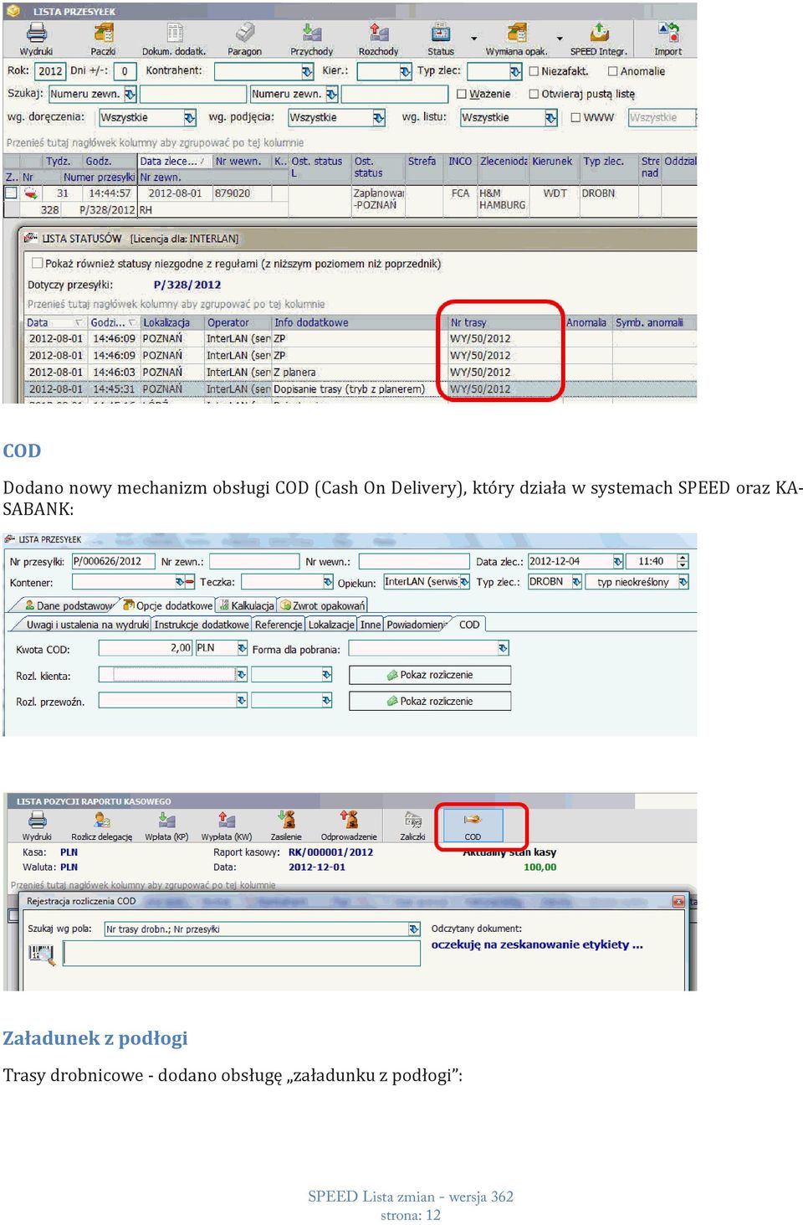Open the Opiekun InterLAN dropdown
The image size is (803, 1225).
(465, 582)
